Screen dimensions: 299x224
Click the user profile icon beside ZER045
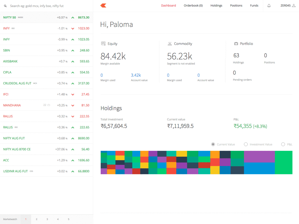[x=294, y=6]
